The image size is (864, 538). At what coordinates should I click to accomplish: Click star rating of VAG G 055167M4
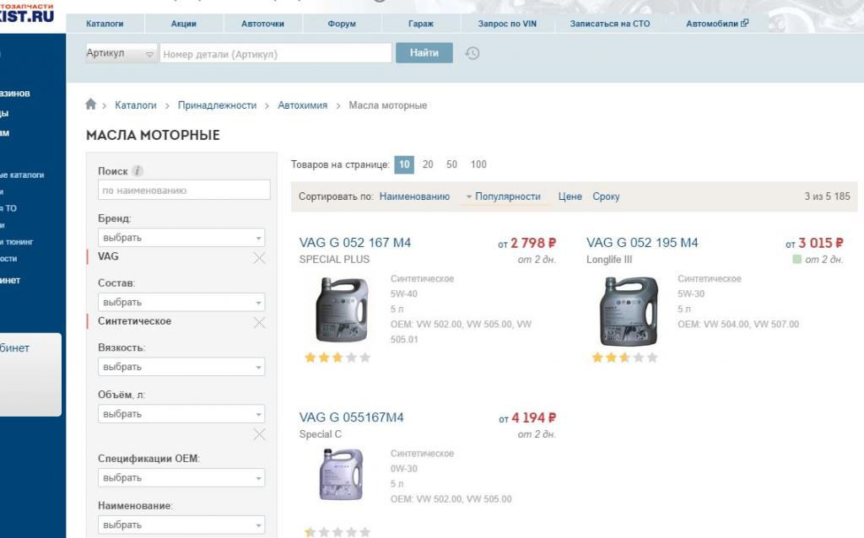click(337, 532)
